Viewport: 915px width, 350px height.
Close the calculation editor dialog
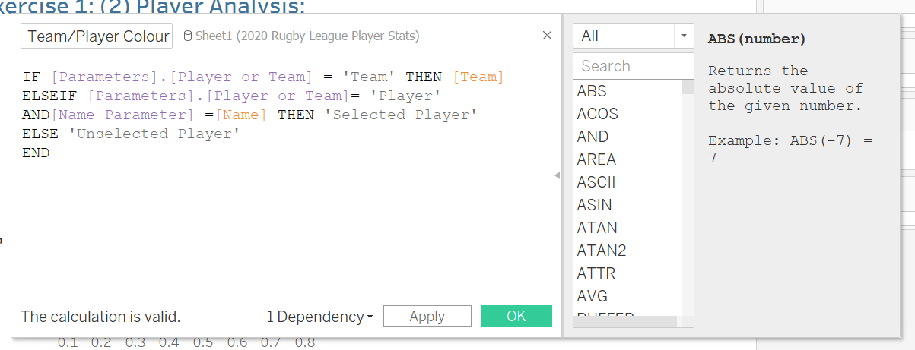[x=547, y=36]
